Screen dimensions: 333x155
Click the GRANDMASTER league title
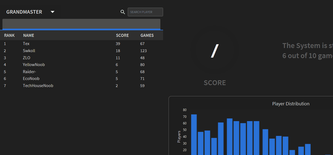pos(24,12)
